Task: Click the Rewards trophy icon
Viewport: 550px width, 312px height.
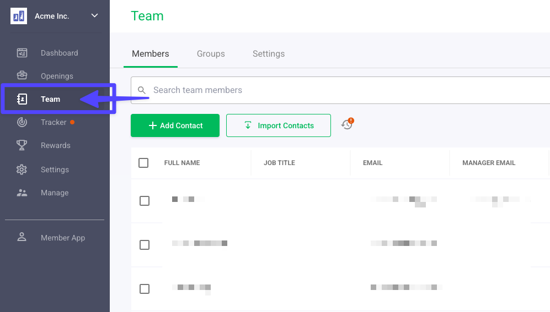Action: [22, 145]
